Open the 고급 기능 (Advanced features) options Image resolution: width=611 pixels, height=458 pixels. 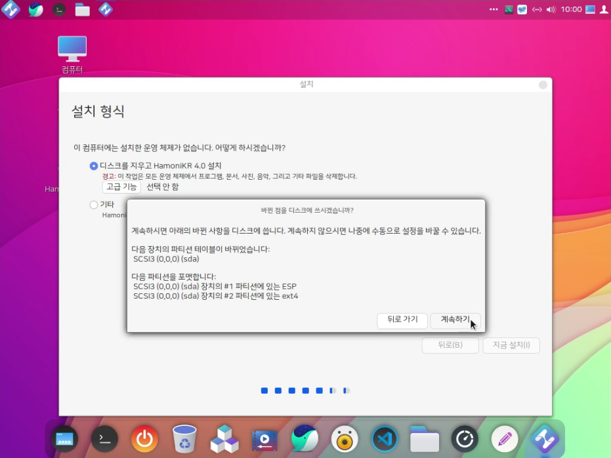(x=121, y=187)
